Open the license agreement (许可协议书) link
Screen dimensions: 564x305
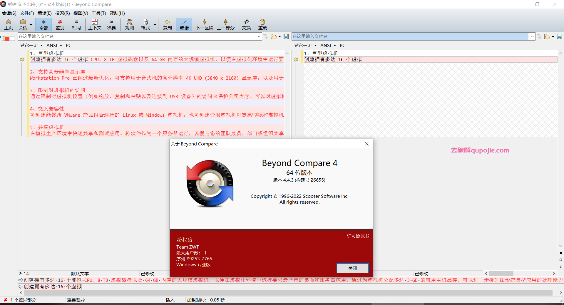coord(358,236)
